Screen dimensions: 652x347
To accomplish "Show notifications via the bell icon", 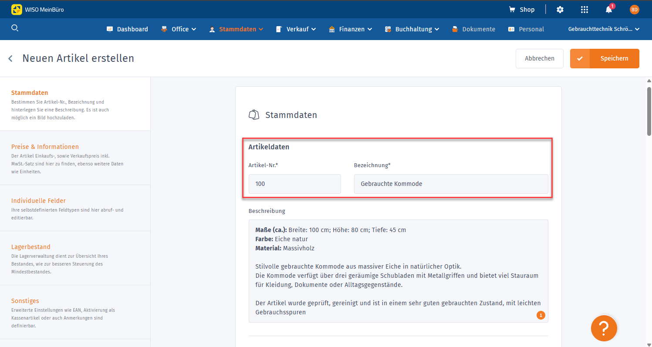I will tap(609, 10).
